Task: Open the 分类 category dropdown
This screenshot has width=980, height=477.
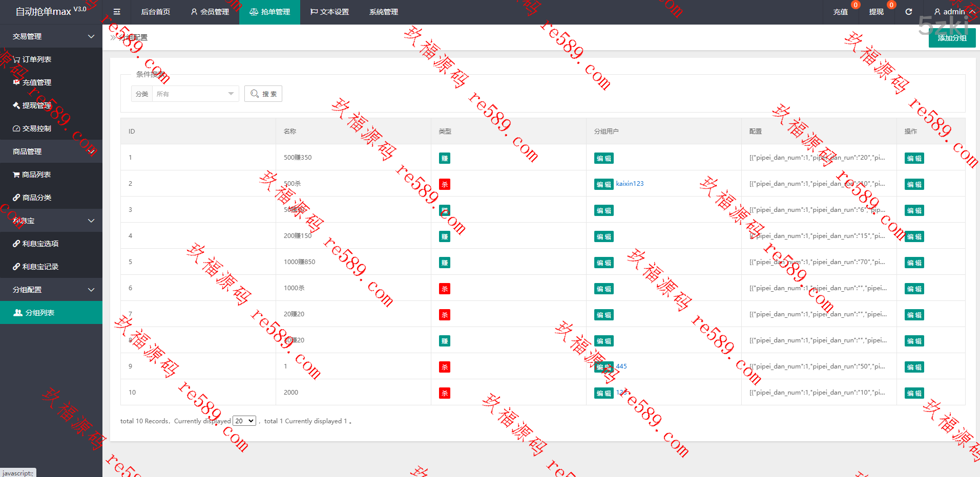Action: point(195,94)
